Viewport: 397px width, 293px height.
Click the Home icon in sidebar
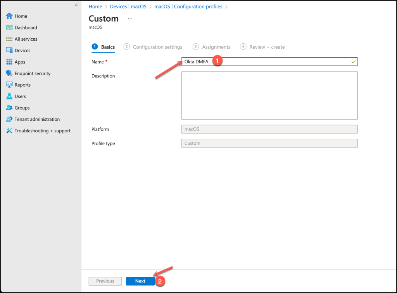point(9,16)
